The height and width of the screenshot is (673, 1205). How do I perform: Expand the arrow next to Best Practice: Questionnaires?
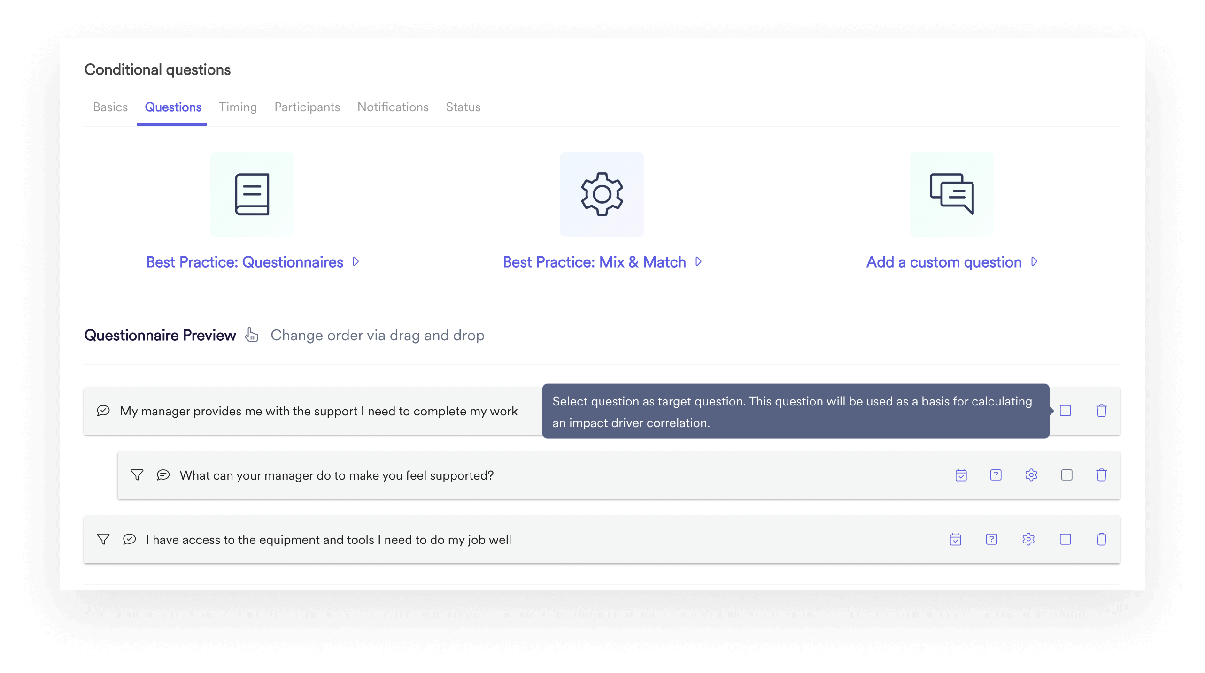pos(356,261)
